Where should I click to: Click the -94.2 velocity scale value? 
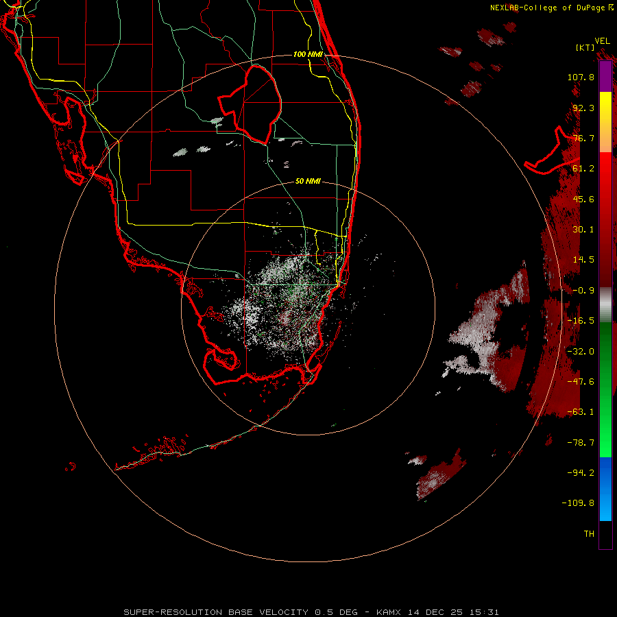581,473
